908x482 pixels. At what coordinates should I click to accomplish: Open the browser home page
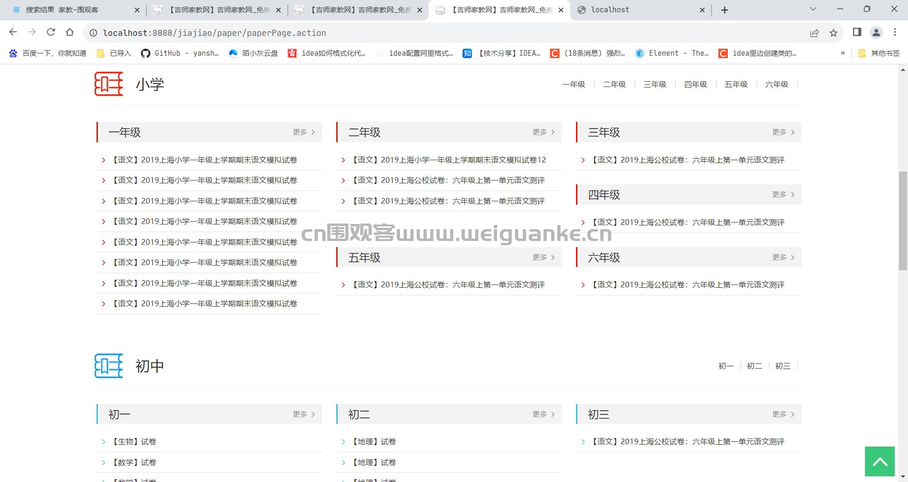point(70,32)
